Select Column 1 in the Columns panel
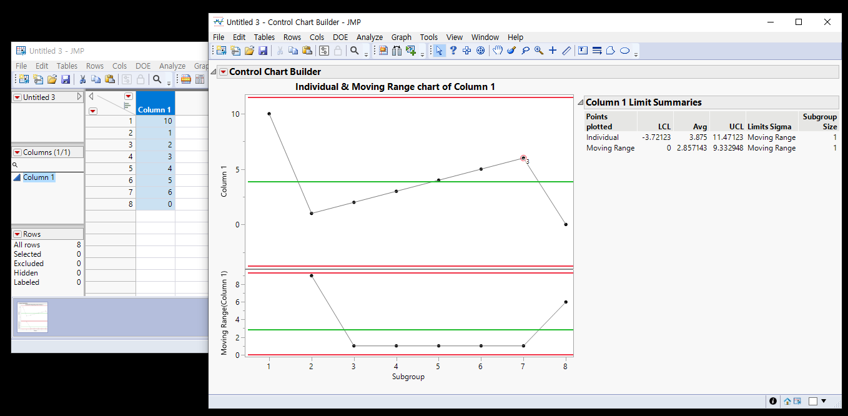The height and width of the screenshot is (416, 848). click(37, 177)
